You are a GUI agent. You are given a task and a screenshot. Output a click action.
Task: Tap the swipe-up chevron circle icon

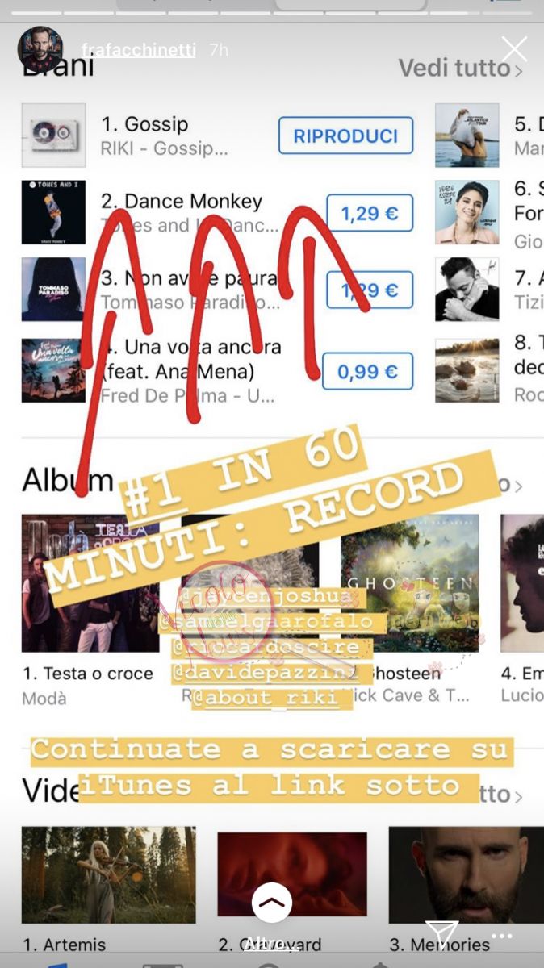272,903
